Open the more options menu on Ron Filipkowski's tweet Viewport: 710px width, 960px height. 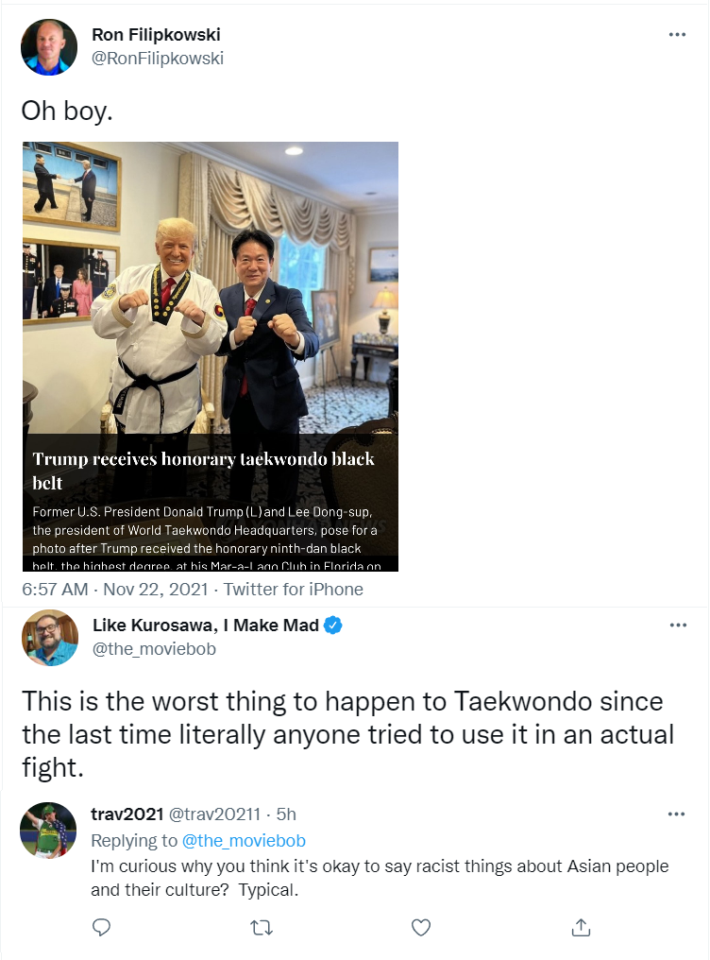tap(677, 34)
